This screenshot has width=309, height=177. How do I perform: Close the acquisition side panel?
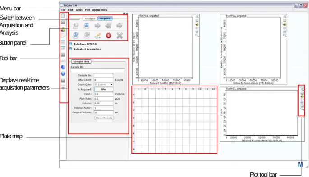coord(127,14)
